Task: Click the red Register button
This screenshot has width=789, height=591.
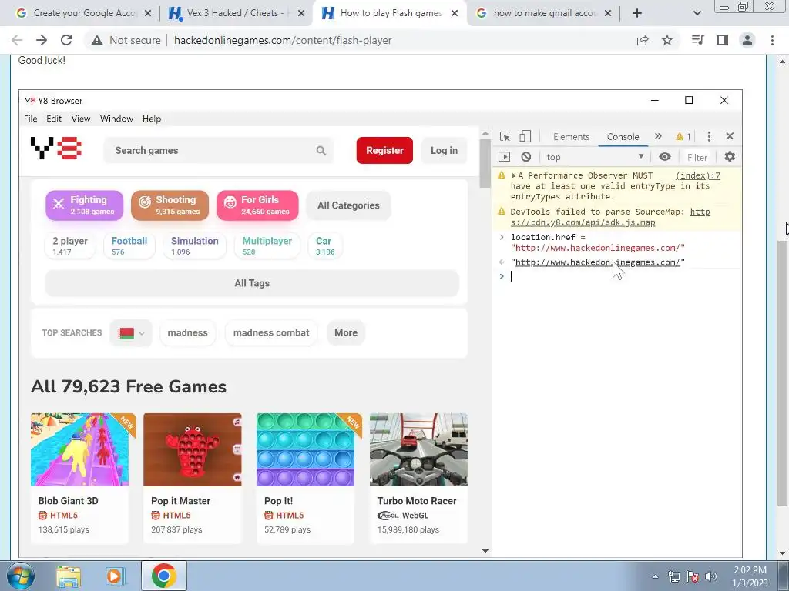Action: [x=384, y=150]
